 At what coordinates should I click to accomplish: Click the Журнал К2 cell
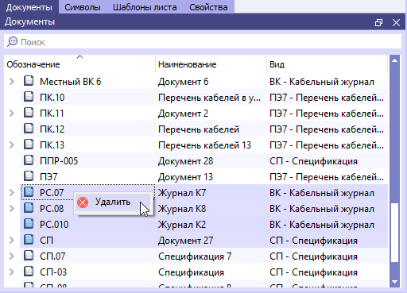coord(182,225)
